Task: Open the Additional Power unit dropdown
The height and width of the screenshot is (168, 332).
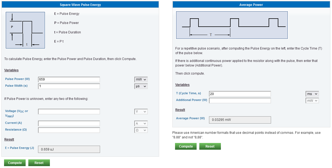Action: click(x=312, y=100)
